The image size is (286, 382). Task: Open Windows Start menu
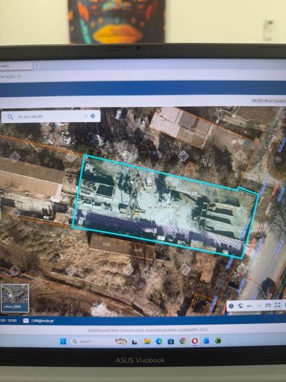click(63, 341)
